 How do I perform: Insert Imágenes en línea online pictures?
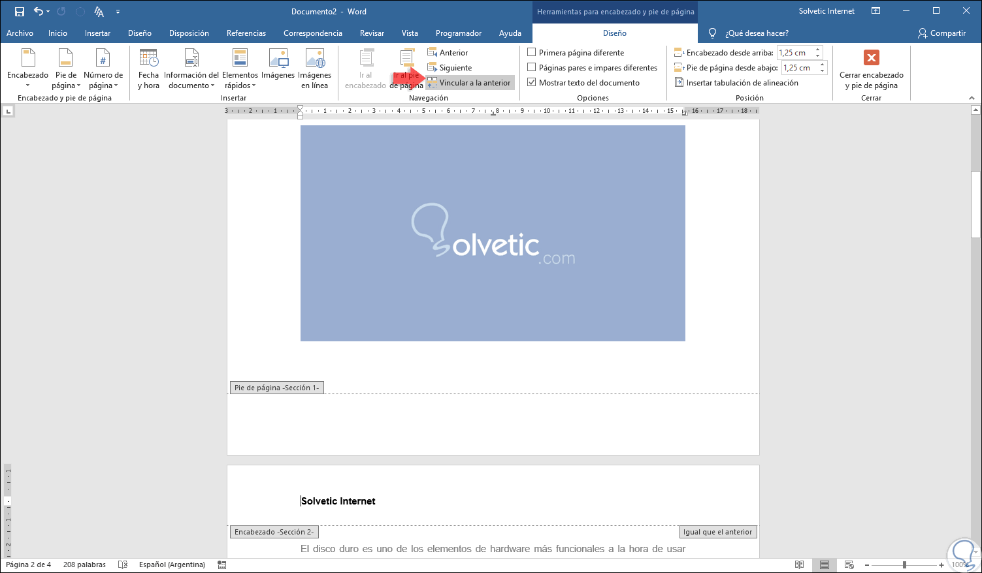tap(315, 69)
